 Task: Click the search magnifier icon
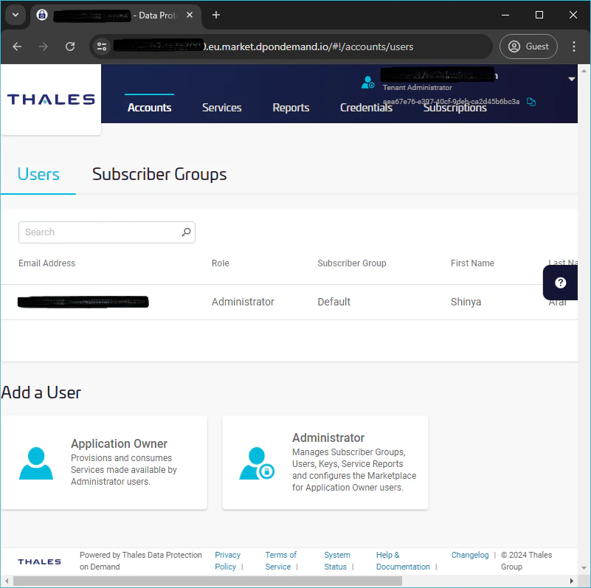(x=186, y=232)
